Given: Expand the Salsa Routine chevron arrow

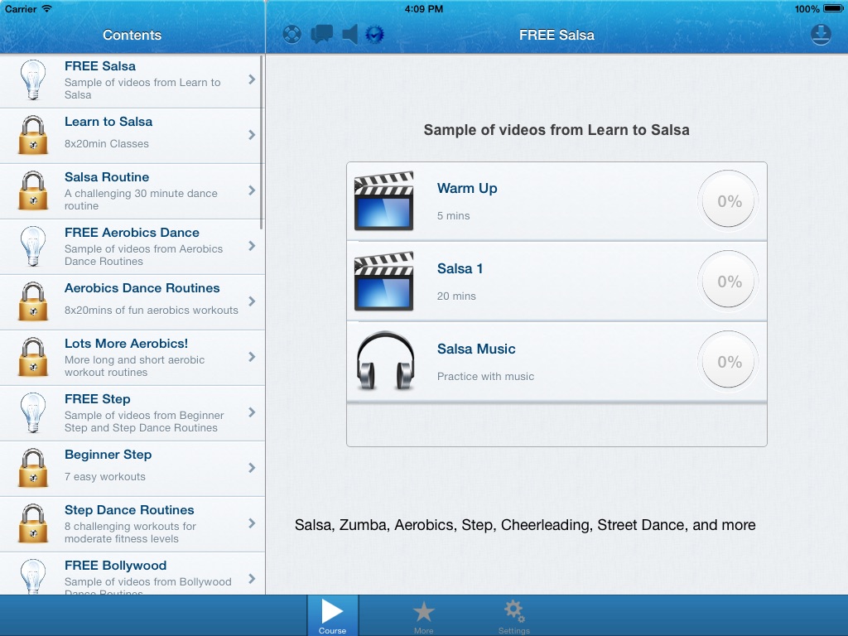Looking at the screenshot, I should (252, 190).
